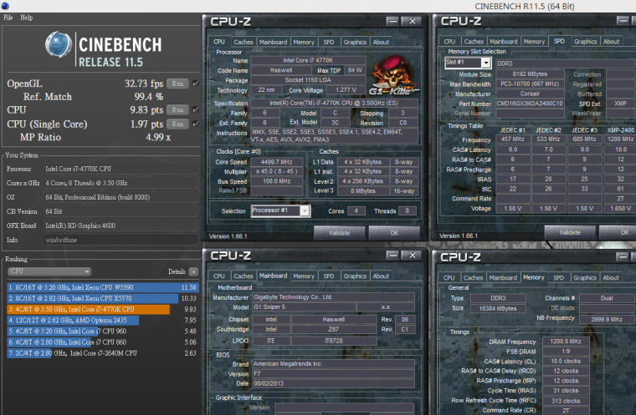636x415 pixels.
Task: Close the top-left CPU-Z window
Action: (412, 21)
